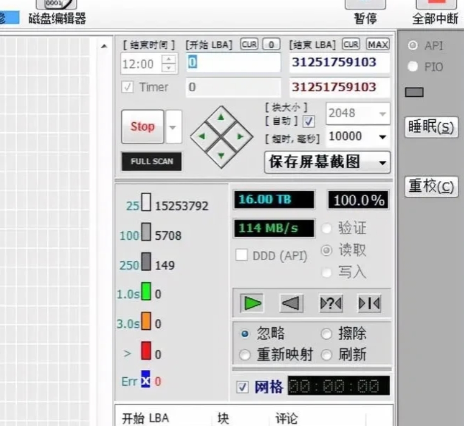Open the timeout dropdown showing 10000
The height and width of the screenshot is (426, 464).
click(x=358, y=137)
